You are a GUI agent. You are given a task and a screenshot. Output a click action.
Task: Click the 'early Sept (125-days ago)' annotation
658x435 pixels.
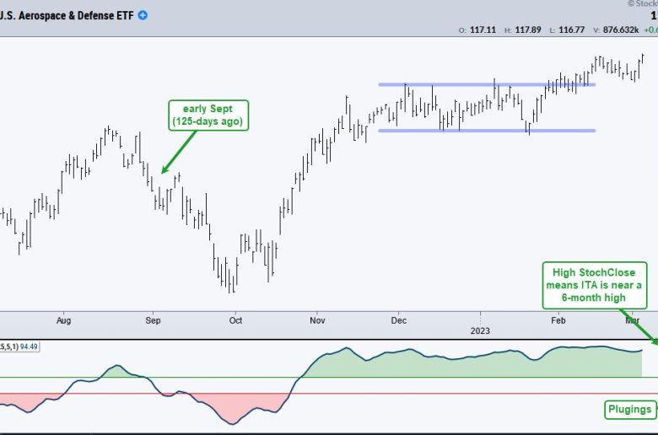point(208,115)
